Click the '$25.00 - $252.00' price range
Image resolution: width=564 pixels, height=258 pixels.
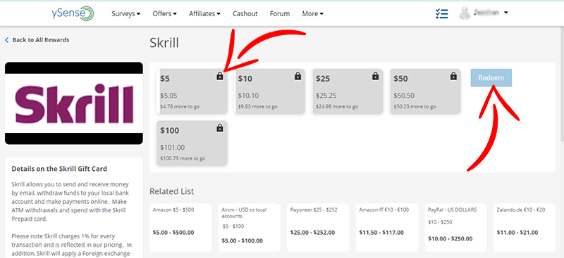pos(312,233)
